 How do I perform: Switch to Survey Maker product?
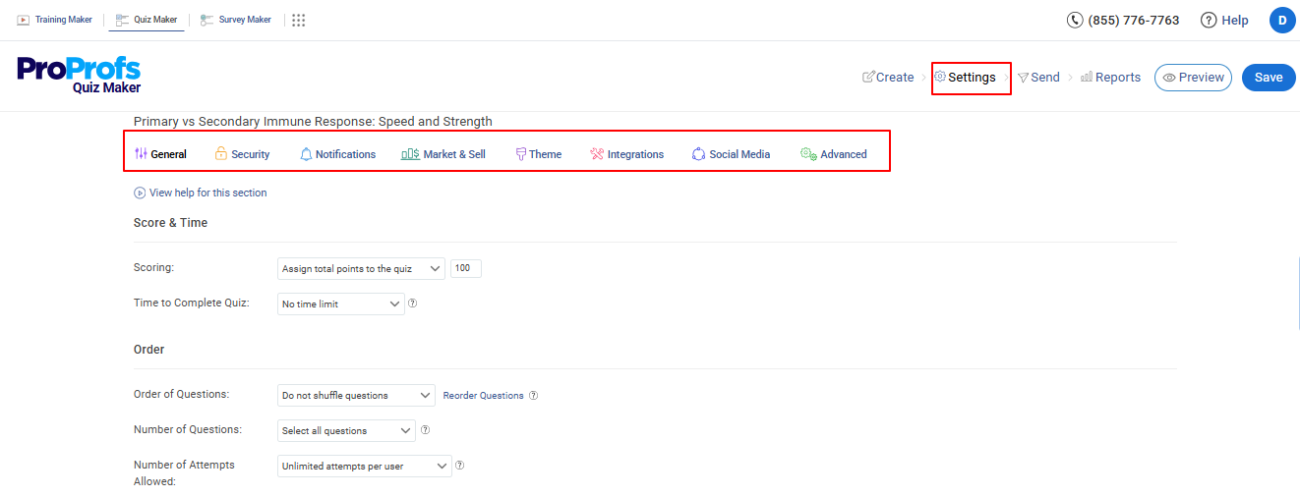tap(236, 20)
